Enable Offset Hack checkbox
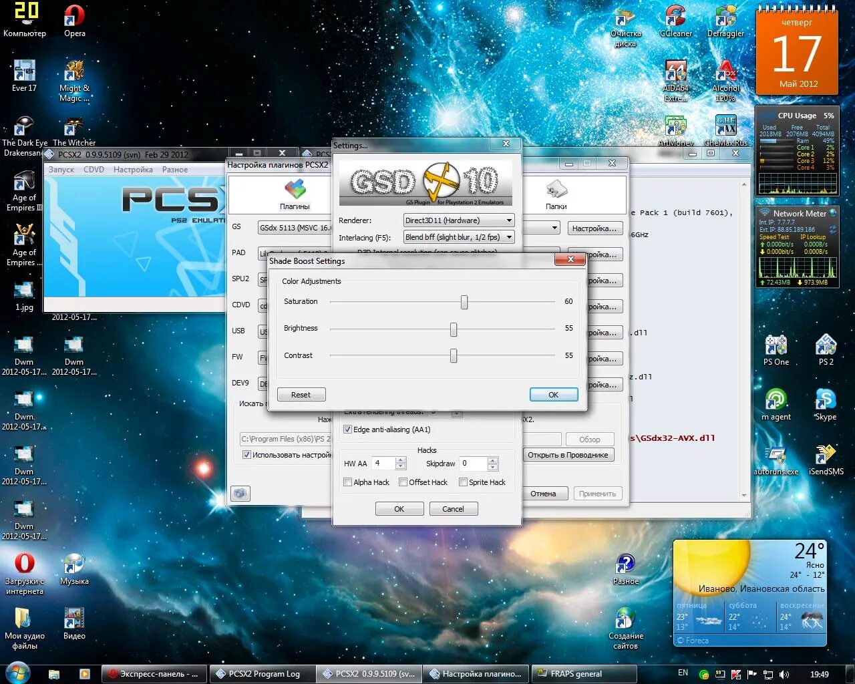The width and height of the screenshot is (855, 684). pos(403,482)
